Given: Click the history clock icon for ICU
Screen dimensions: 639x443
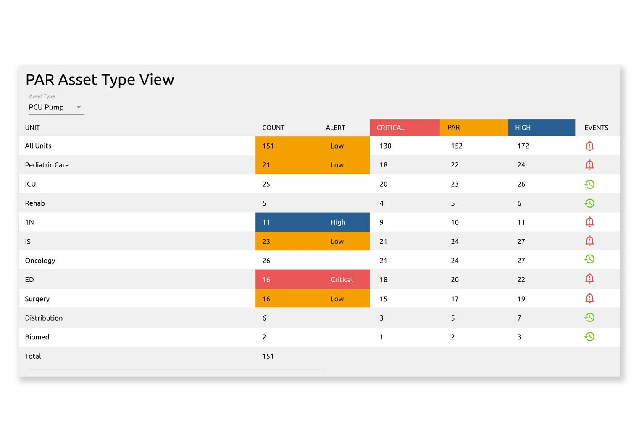Looking at the screenshot, I should coord(589,184).
